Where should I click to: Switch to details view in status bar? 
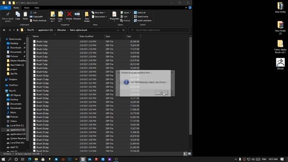click(x=185, y=154)
